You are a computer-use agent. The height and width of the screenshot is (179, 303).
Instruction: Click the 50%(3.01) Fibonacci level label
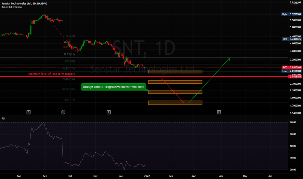(x=70, y=61)
